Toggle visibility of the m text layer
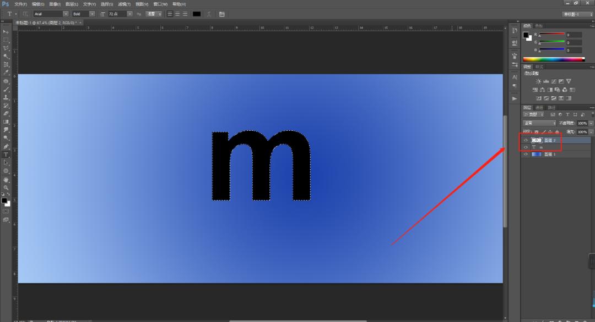 (526, 147)
